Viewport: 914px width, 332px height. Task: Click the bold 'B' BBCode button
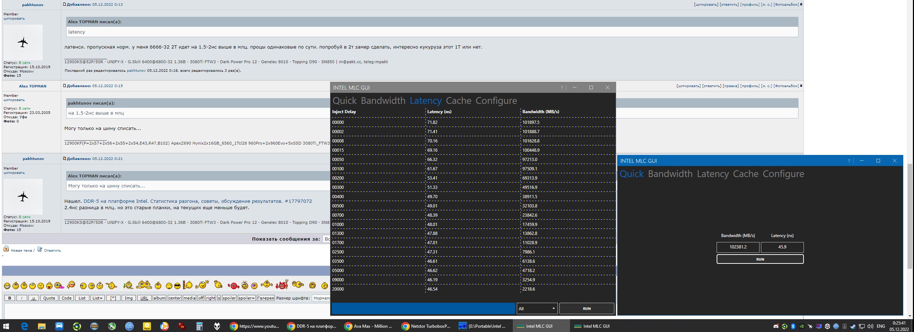[x=10, y=298]
